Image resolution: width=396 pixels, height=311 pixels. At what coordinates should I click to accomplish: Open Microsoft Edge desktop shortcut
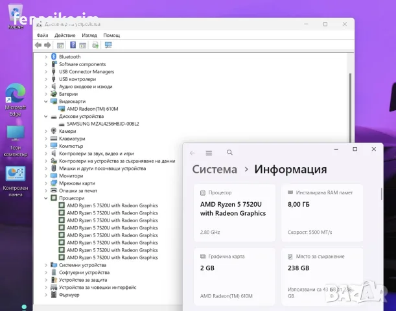(x=16, y=100)
